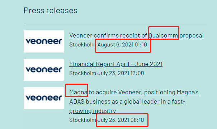Click the July 23, 2021 12:00 date
The width and height of the screenshot is (217, 129).
pos(121,73)
